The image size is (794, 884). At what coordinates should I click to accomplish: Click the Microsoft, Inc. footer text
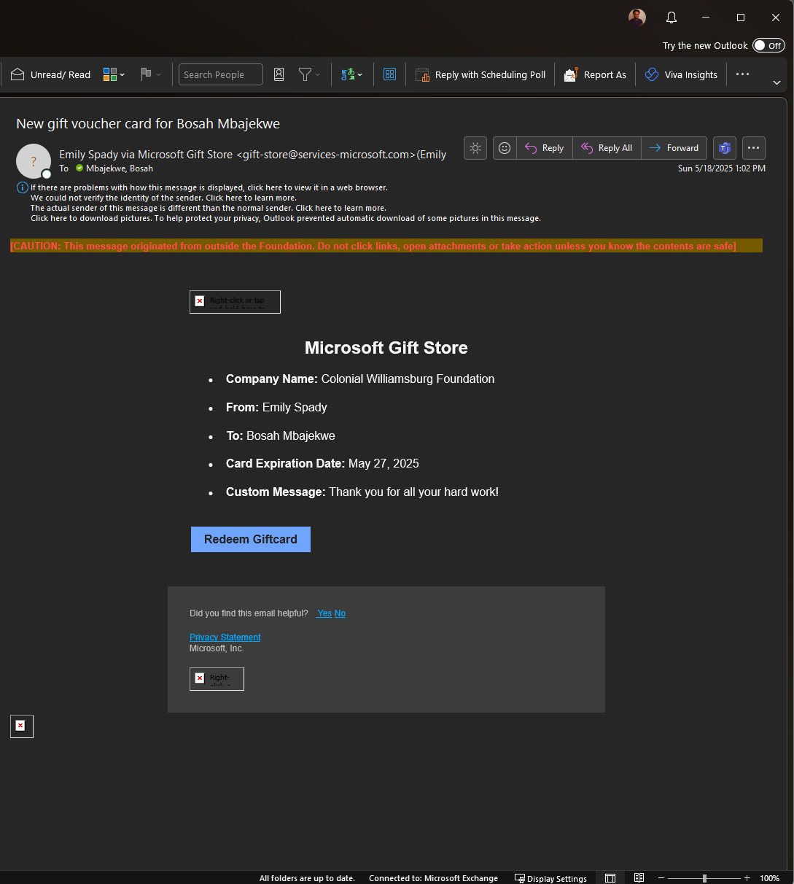point(217,648)
